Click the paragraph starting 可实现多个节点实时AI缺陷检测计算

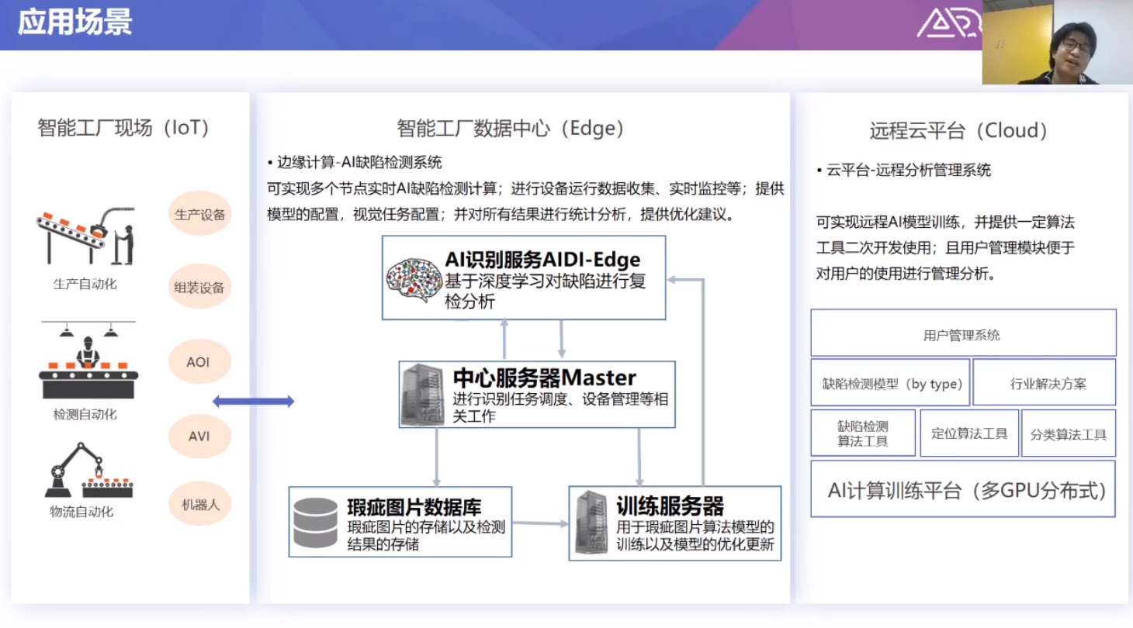[524, 202]
